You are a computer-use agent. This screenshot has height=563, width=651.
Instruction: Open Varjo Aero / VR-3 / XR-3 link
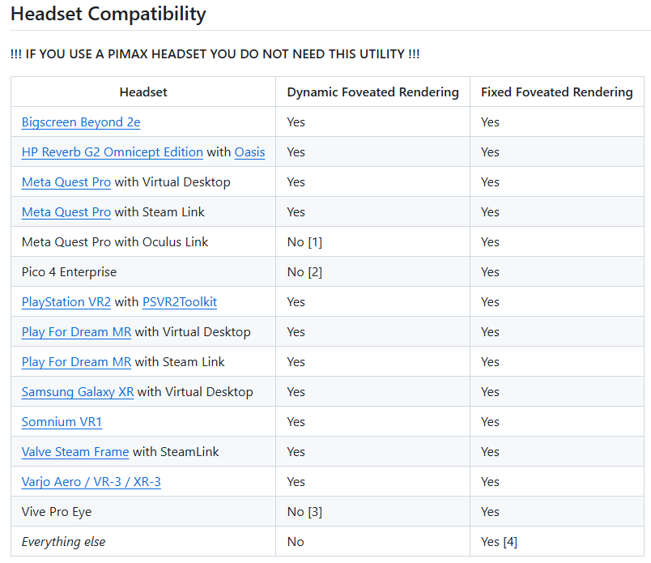(x=91, y=481)
